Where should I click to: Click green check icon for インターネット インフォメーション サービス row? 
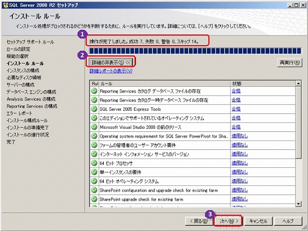point(94,154)
